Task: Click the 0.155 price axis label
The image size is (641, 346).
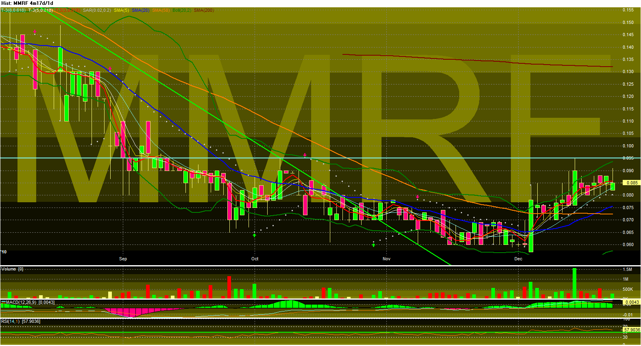Action: pyautogui.click(x=628, y=10)
